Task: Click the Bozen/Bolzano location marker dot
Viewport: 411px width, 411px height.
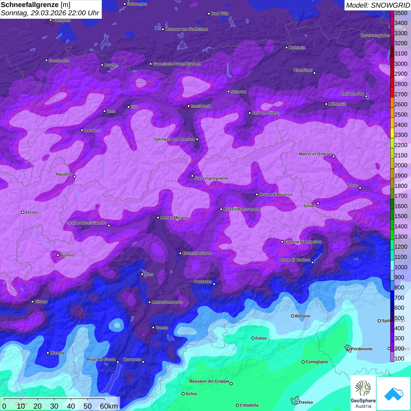Action: [180, 253]
